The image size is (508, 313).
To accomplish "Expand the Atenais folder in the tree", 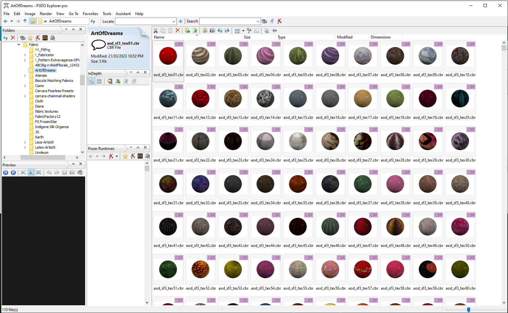I will [25, 75].
